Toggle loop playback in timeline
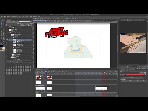Screen dimensions: 148x111 (x=54, y=71)
